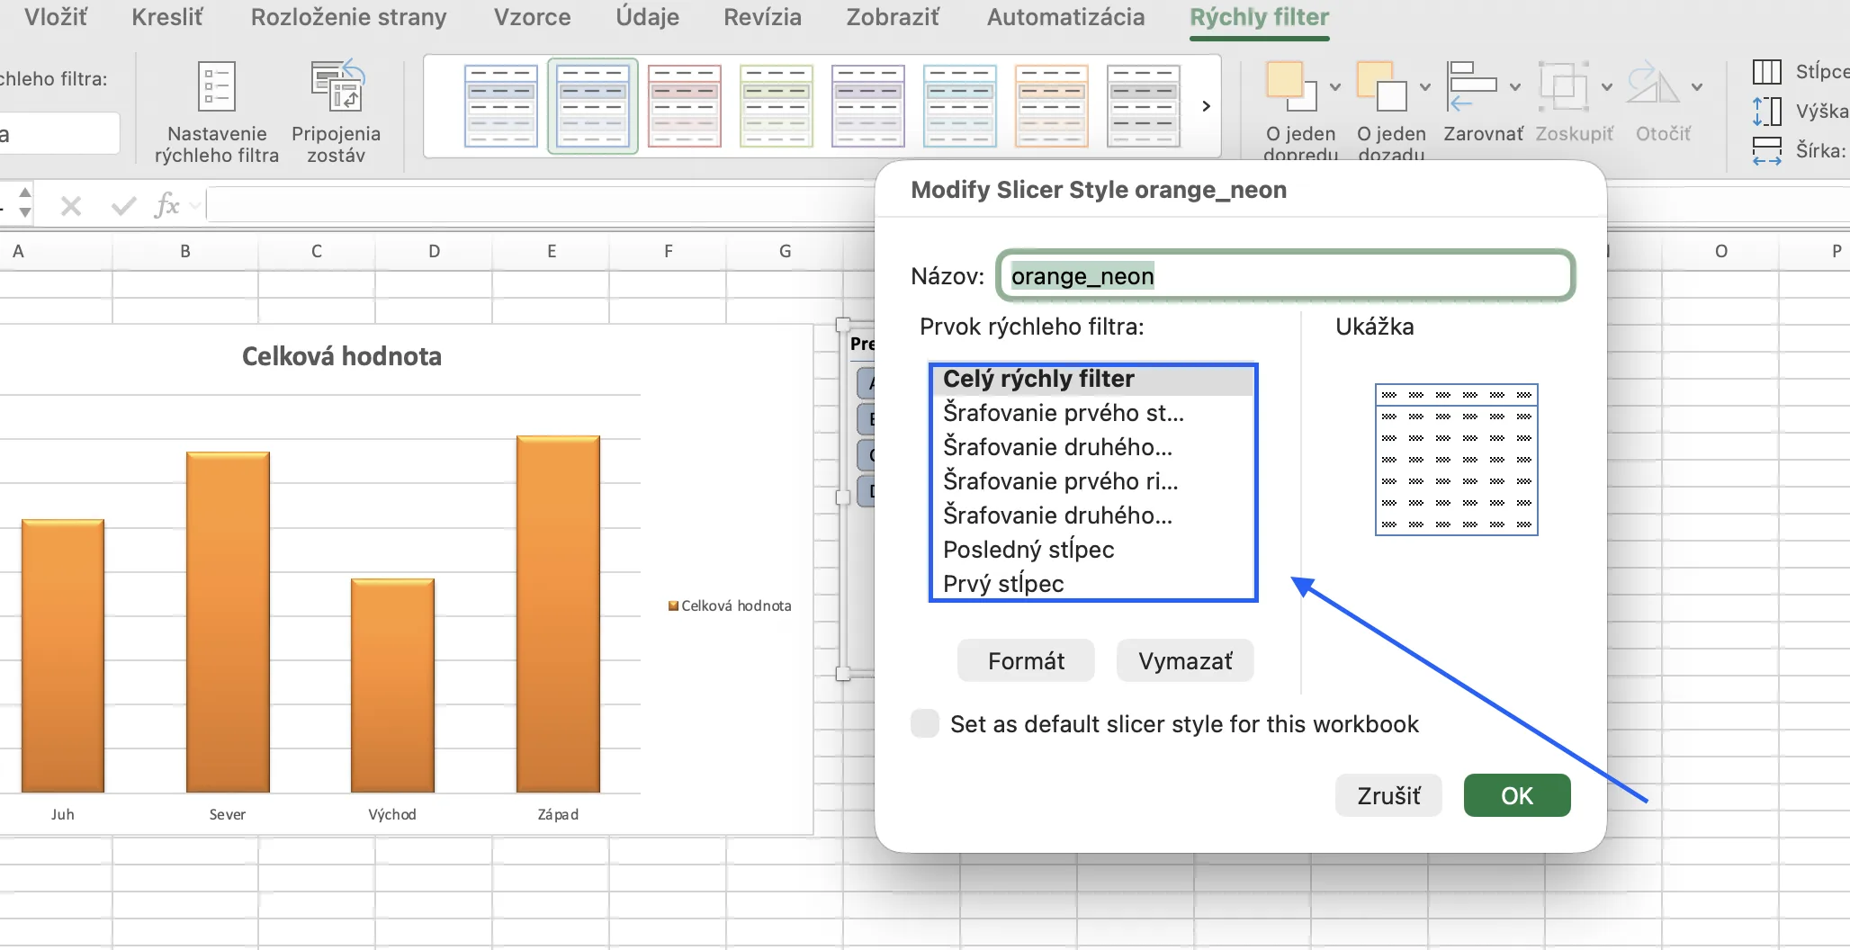1850x950 pixels.
Task: Switch to the Automatizácia tab
Action: click(1065, 17)
